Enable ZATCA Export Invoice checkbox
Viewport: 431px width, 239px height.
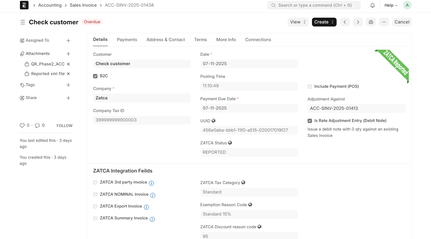click(x=95, y=206)
